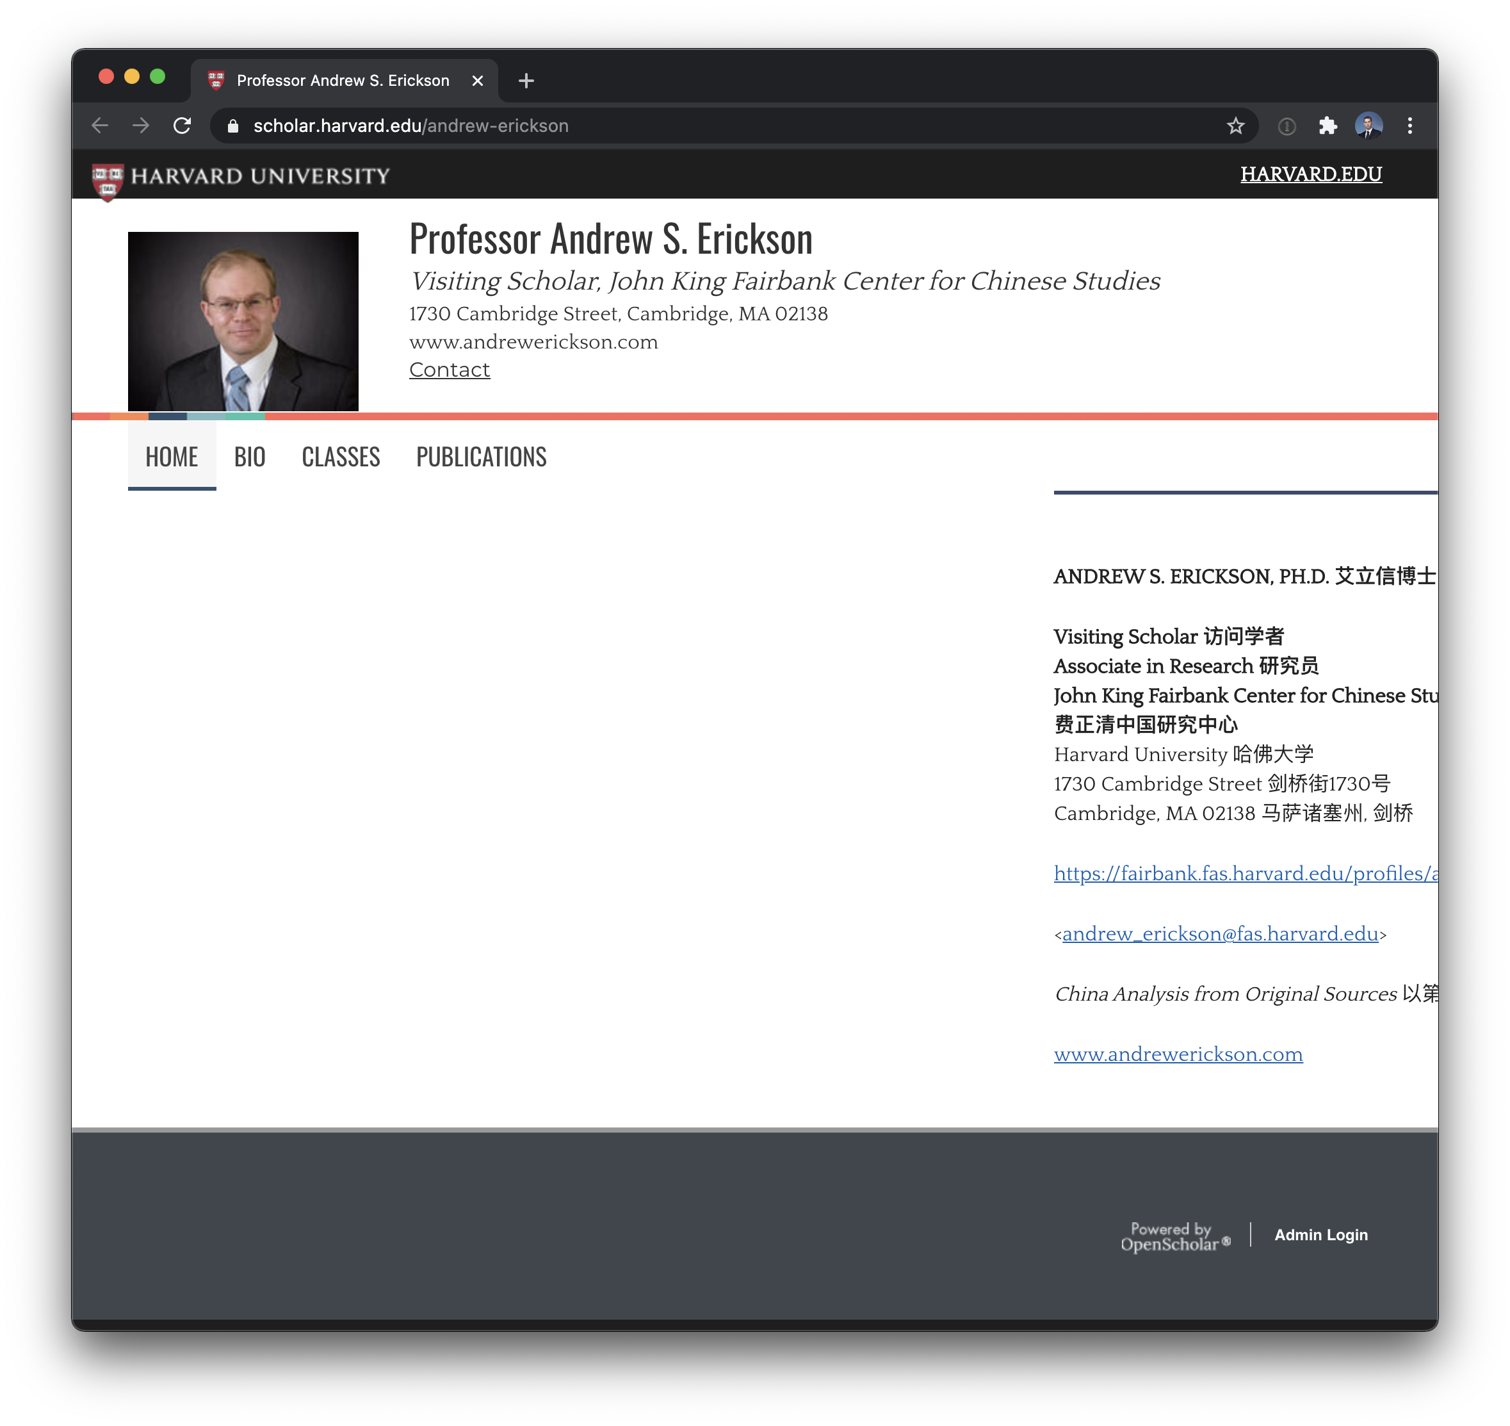The width and height of the screenshot is (1510, 1426).
Task: Maximize the window with the green button
Action: click(x=158, y=77)
